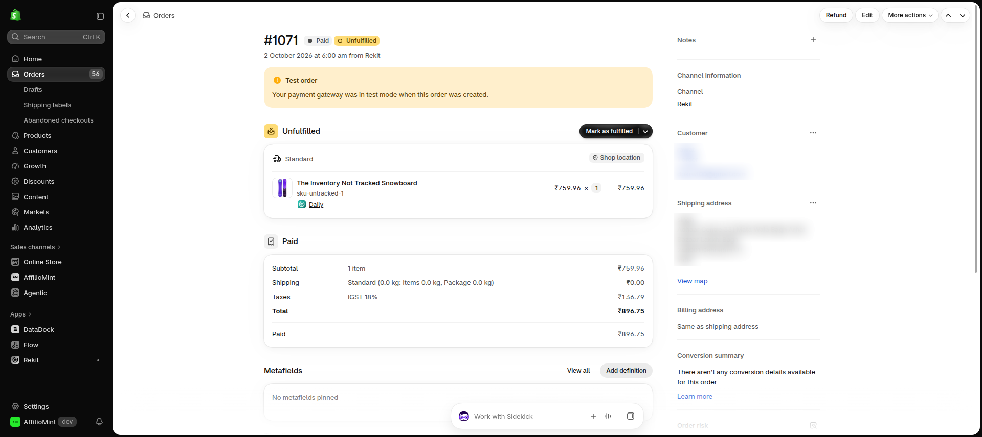Click the snowboard product thumbnail
Image resolution: width=982 pixels, height=437 pixels.
[282, 188]
